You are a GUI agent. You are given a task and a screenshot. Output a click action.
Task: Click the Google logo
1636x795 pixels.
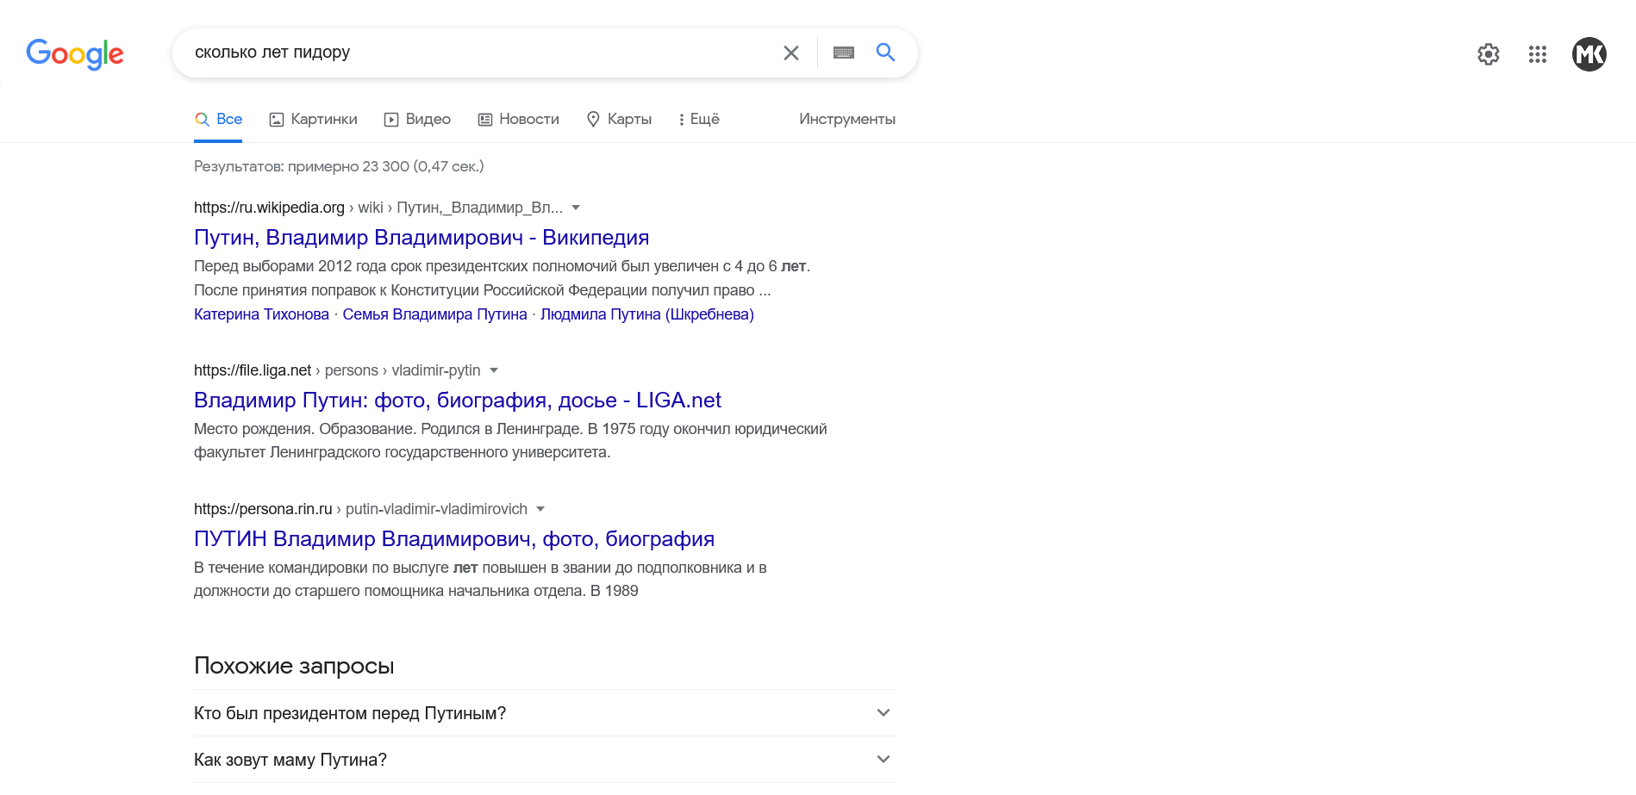[75, 53]
